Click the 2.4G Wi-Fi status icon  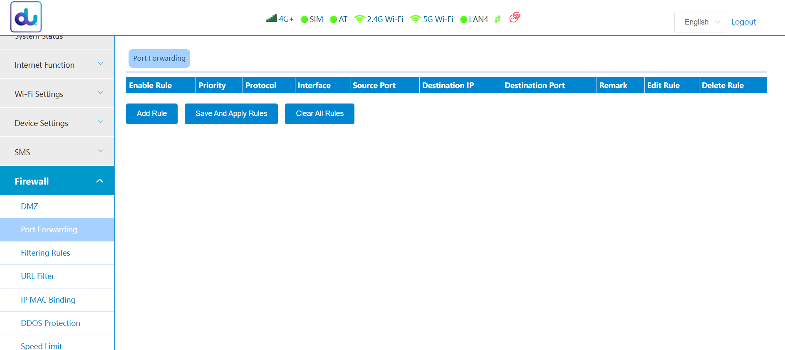point(359,19)
